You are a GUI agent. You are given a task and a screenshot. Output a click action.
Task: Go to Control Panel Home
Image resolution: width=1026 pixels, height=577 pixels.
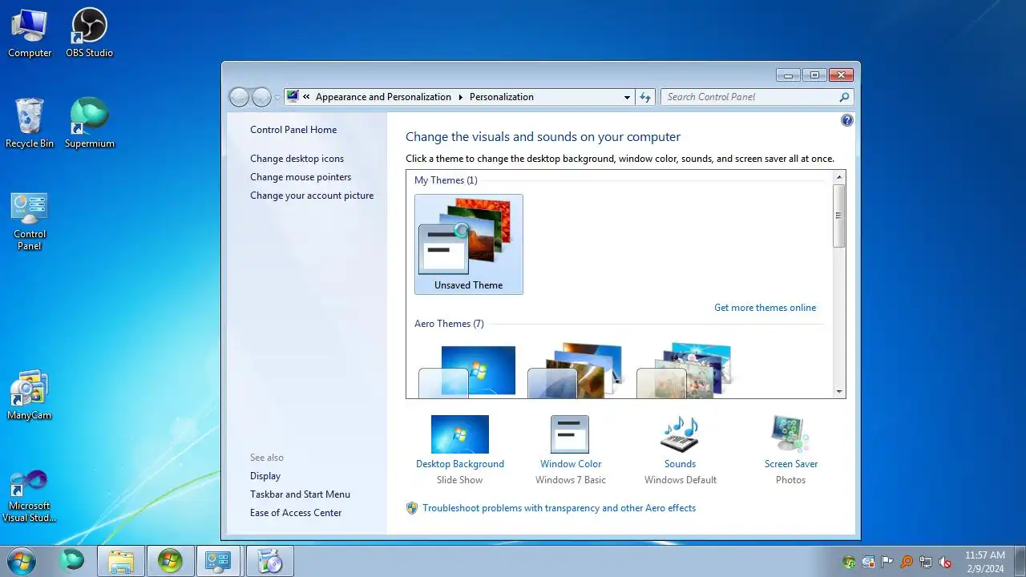[293, 130]
